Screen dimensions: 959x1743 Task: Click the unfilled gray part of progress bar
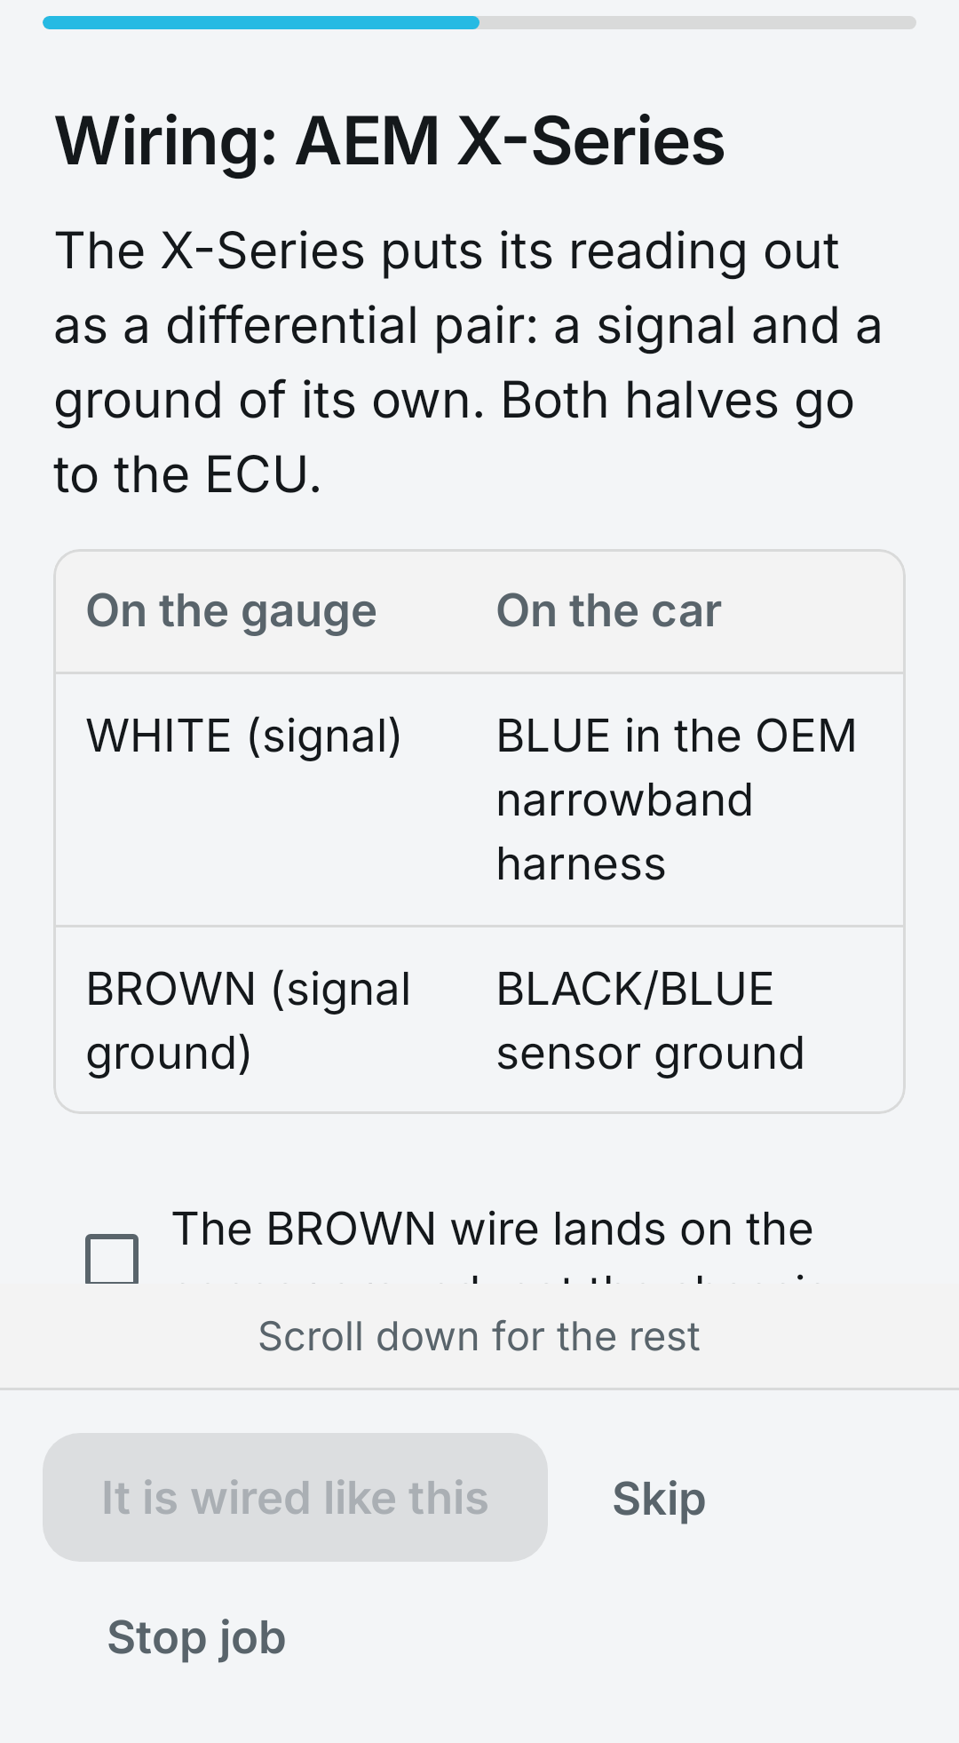coord(698,22)
